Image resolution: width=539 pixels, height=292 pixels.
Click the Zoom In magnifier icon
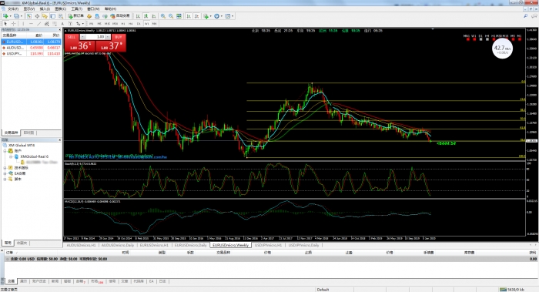(163, 16)
